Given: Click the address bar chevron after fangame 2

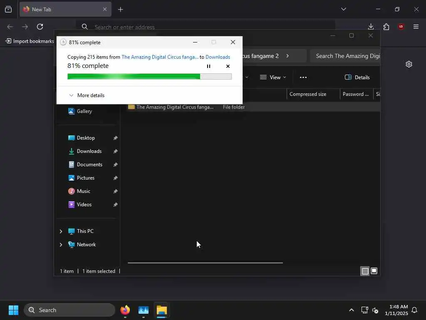Looking at the screenshot, I should [x=287, y=56].
